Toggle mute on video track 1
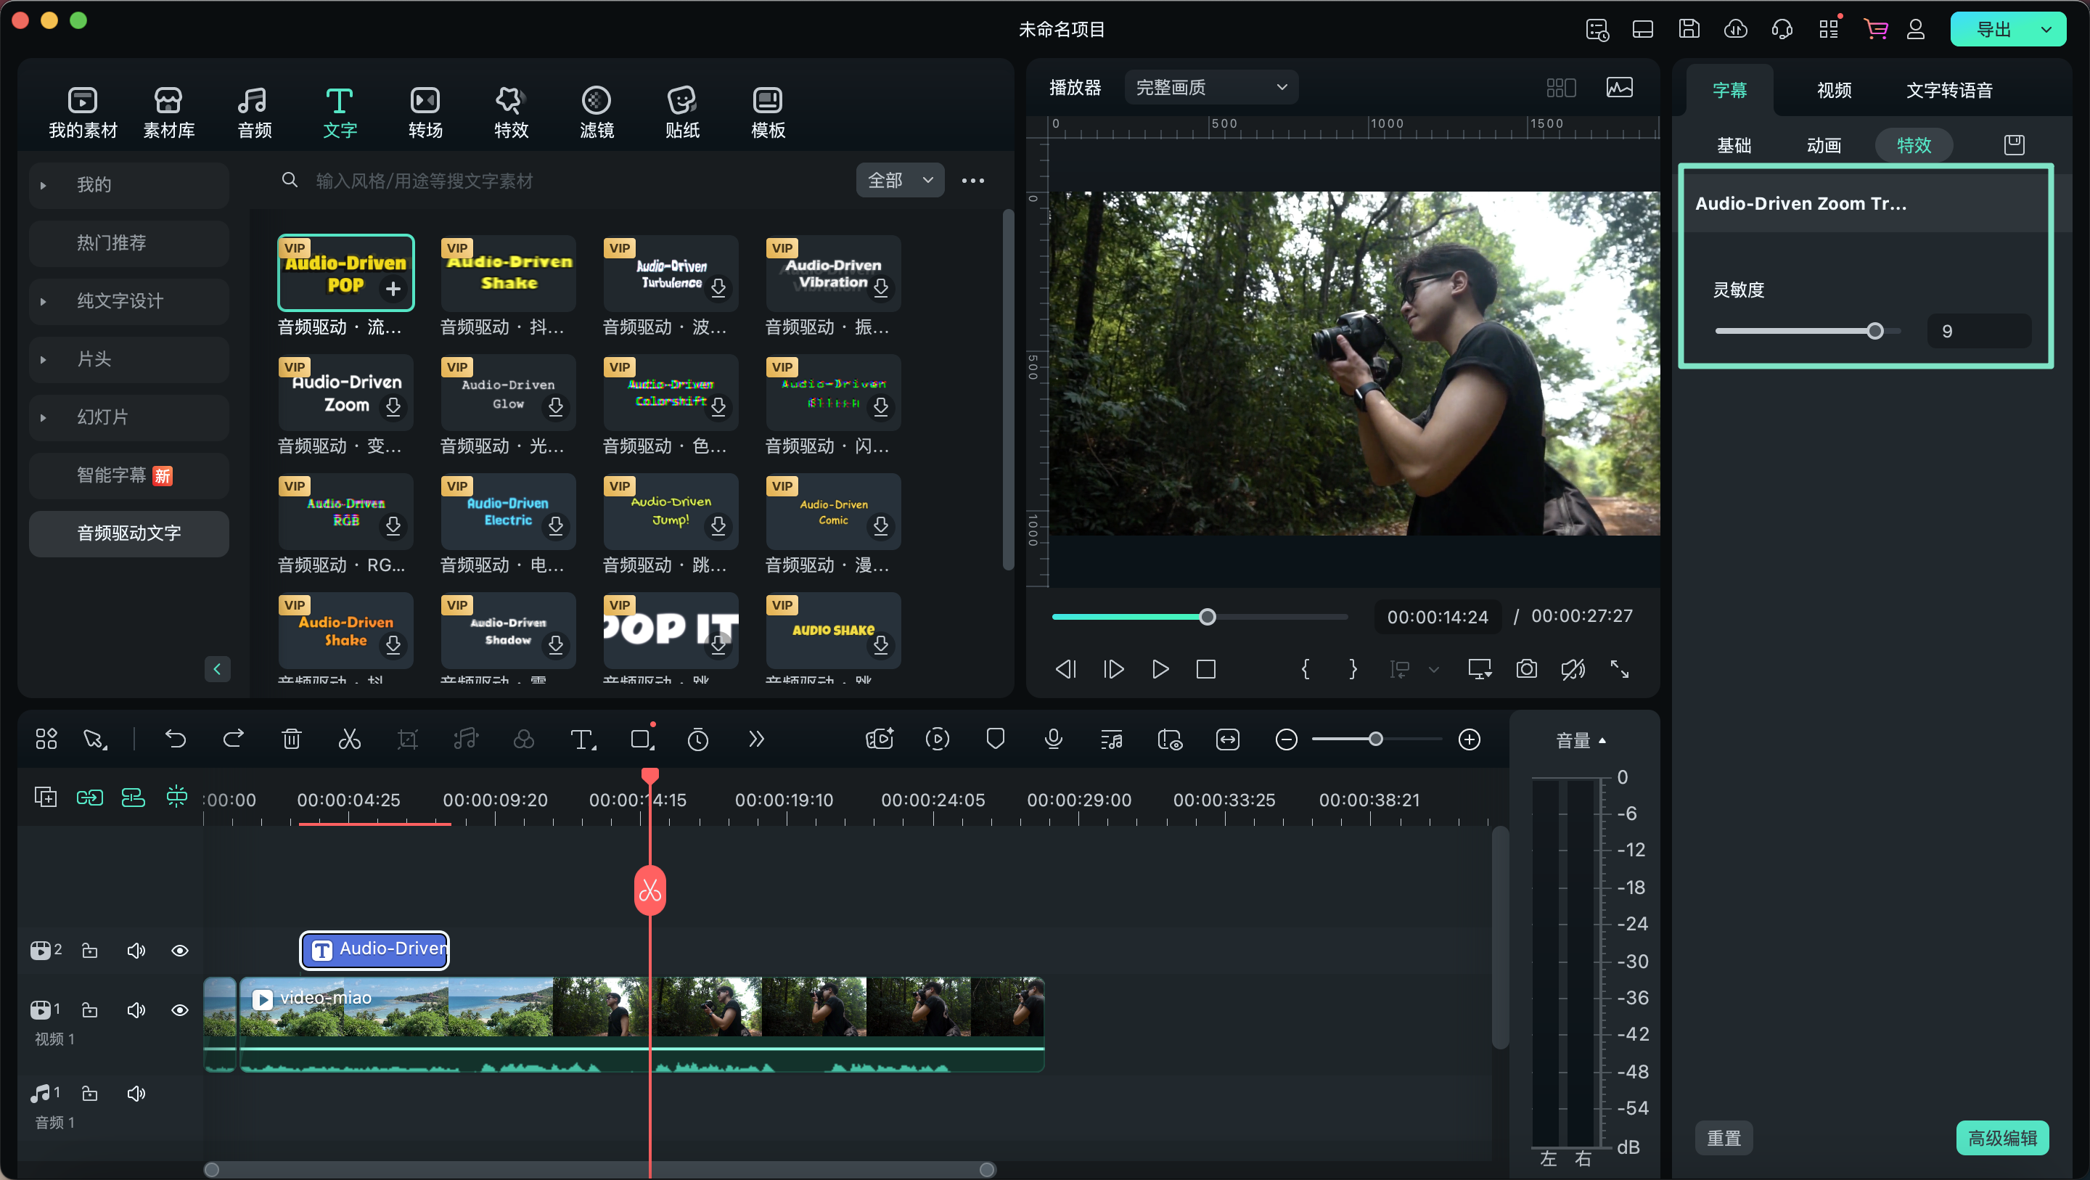Screen dimensions: 2090x1180 coord(135,1009)
